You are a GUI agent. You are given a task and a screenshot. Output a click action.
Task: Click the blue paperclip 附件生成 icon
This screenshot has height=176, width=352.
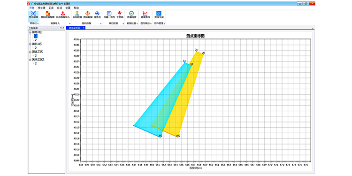pyautogui.click(x=159, y=13)
